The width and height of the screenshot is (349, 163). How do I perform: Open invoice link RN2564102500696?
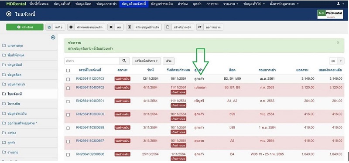[90, 154]
